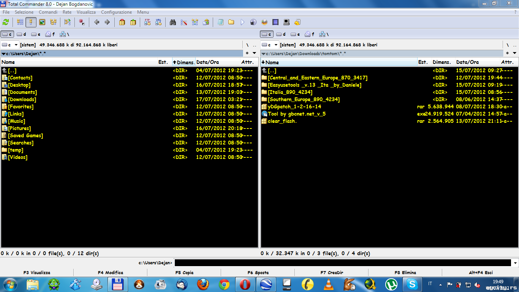Viewport: 519px width, 292px height.
Task: Open the Configurazione menu
Action: [117, 12]
